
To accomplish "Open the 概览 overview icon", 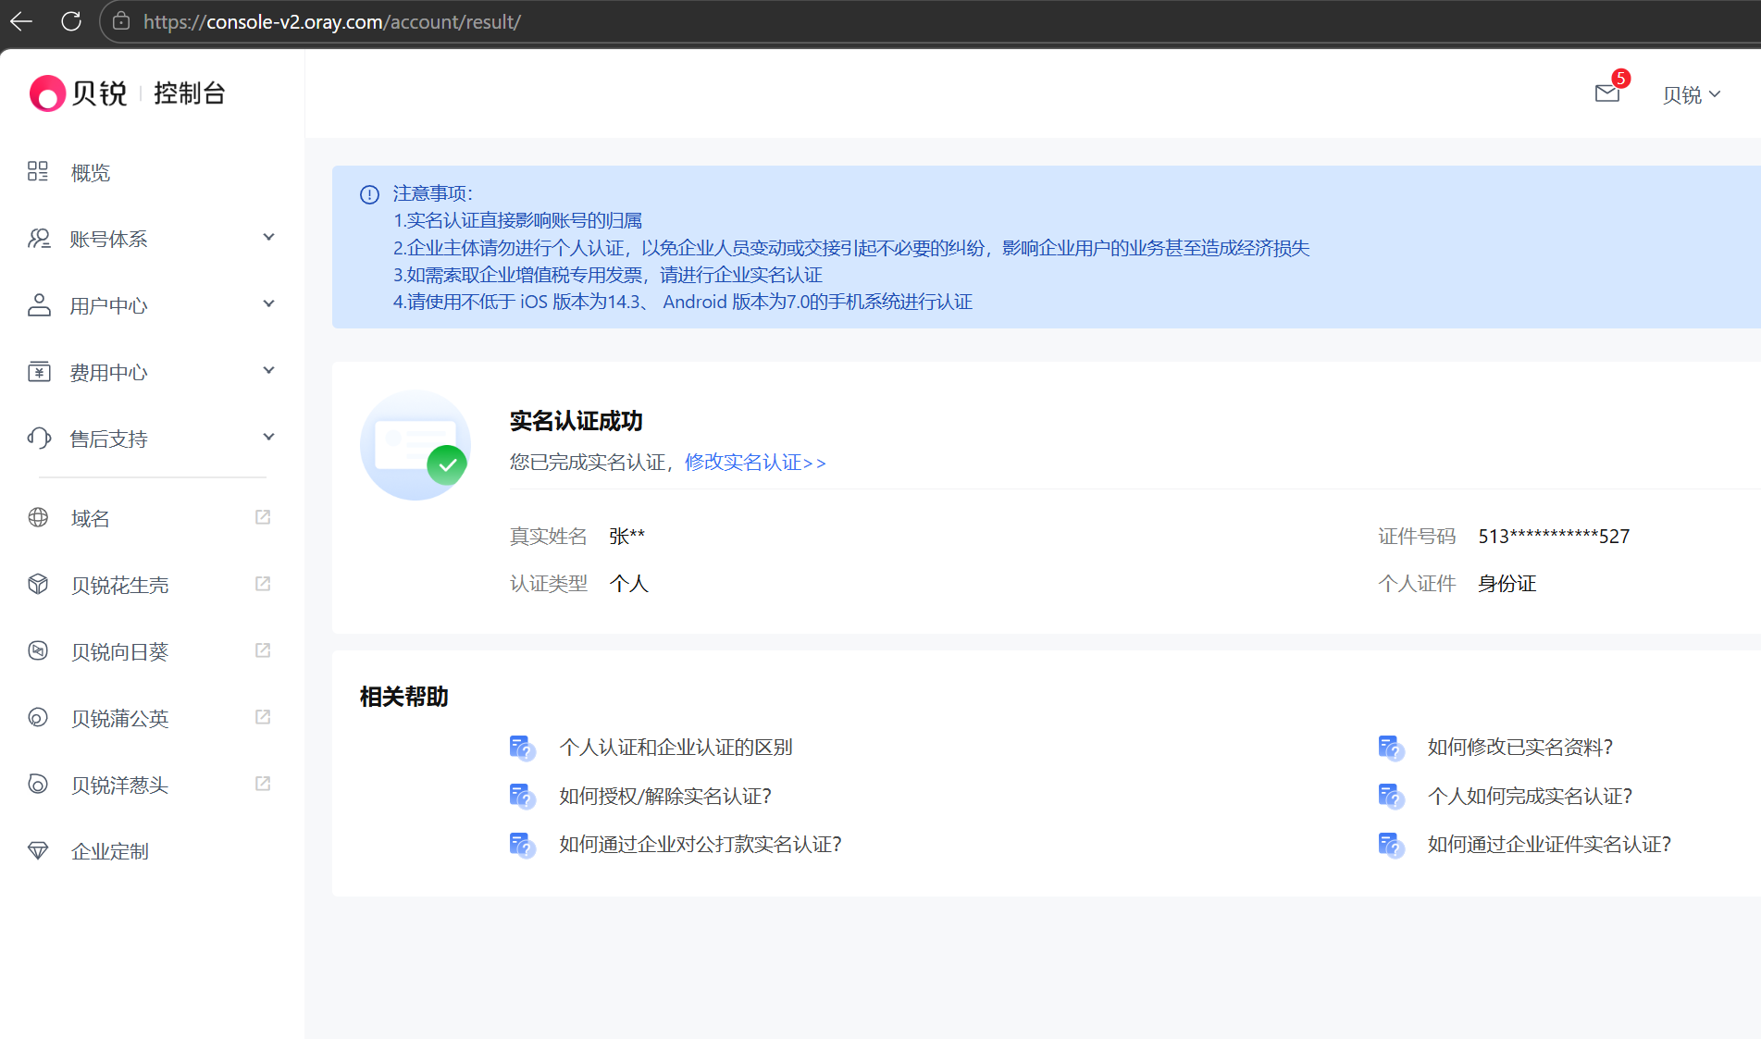I will click(39, 171).
